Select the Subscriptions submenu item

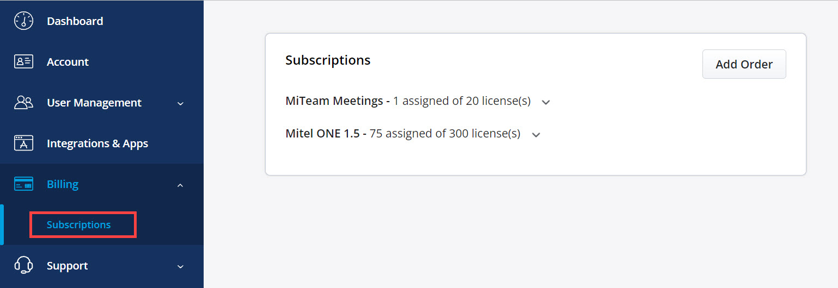pos(79,224)
